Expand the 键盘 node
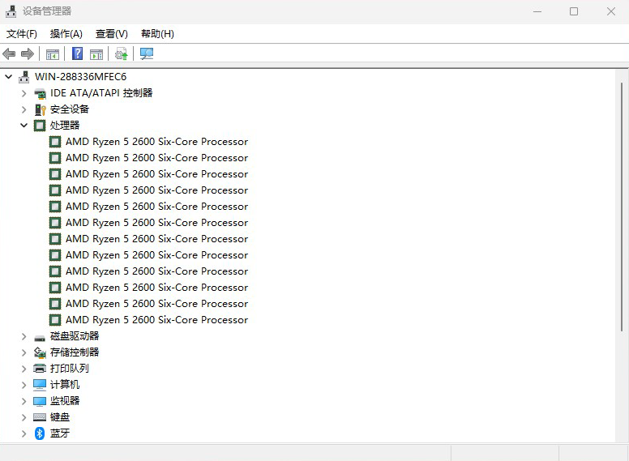The image size is (629, 461). point(24,417)
